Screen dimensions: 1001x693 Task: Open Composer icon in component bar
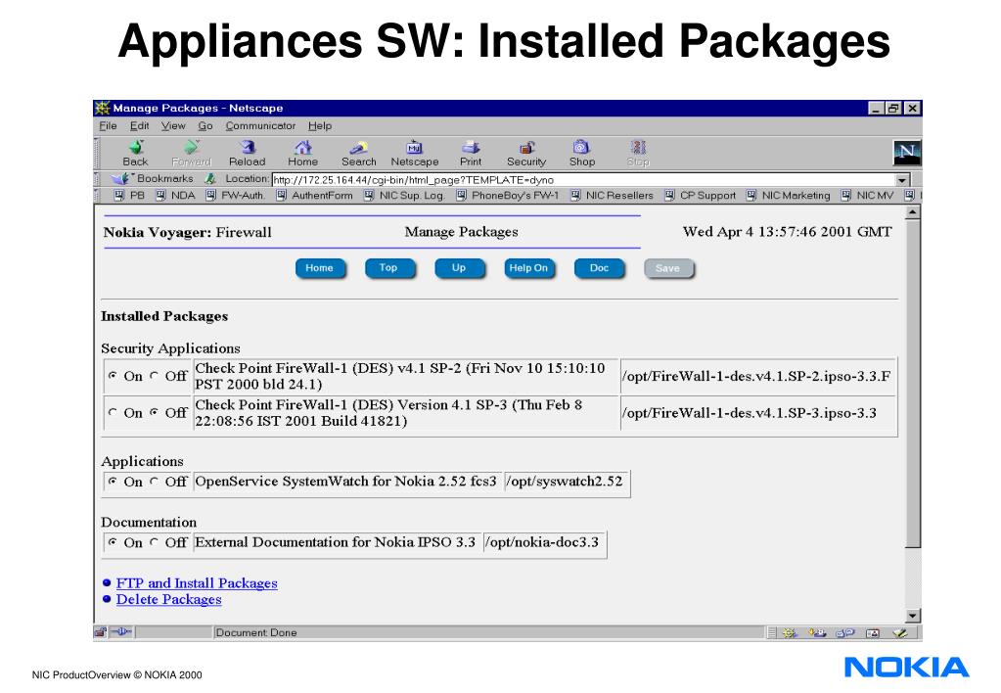900,633
